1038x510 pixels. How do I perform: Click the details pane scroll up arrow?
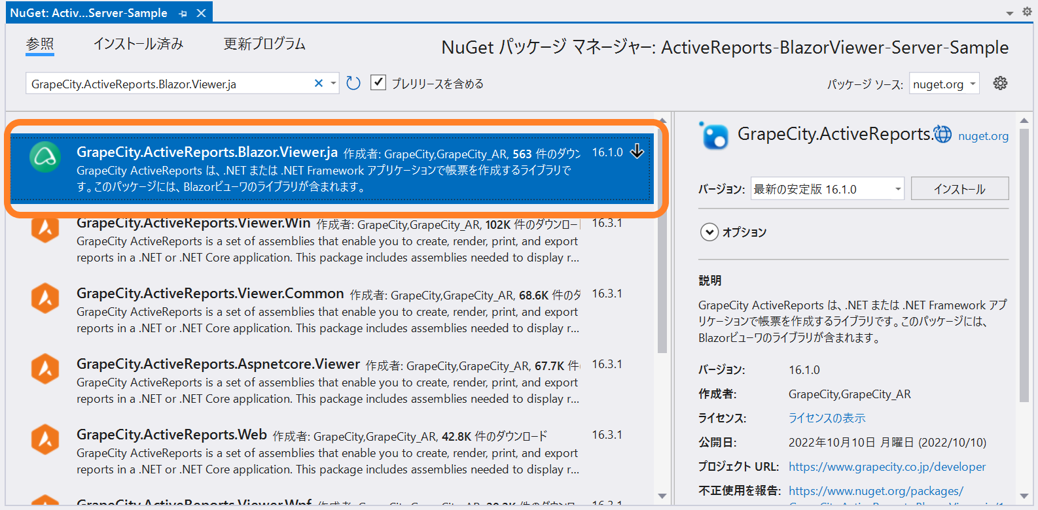[x=1024, y=120]
